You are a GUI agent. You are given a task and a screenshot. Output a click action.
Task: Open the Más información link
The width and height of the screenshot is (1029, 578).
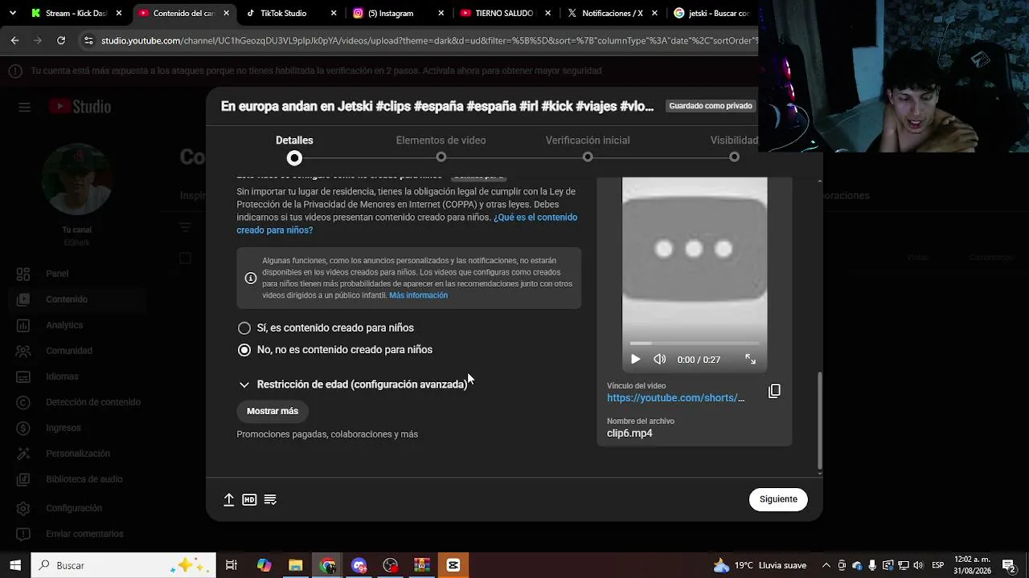(418, 295)
